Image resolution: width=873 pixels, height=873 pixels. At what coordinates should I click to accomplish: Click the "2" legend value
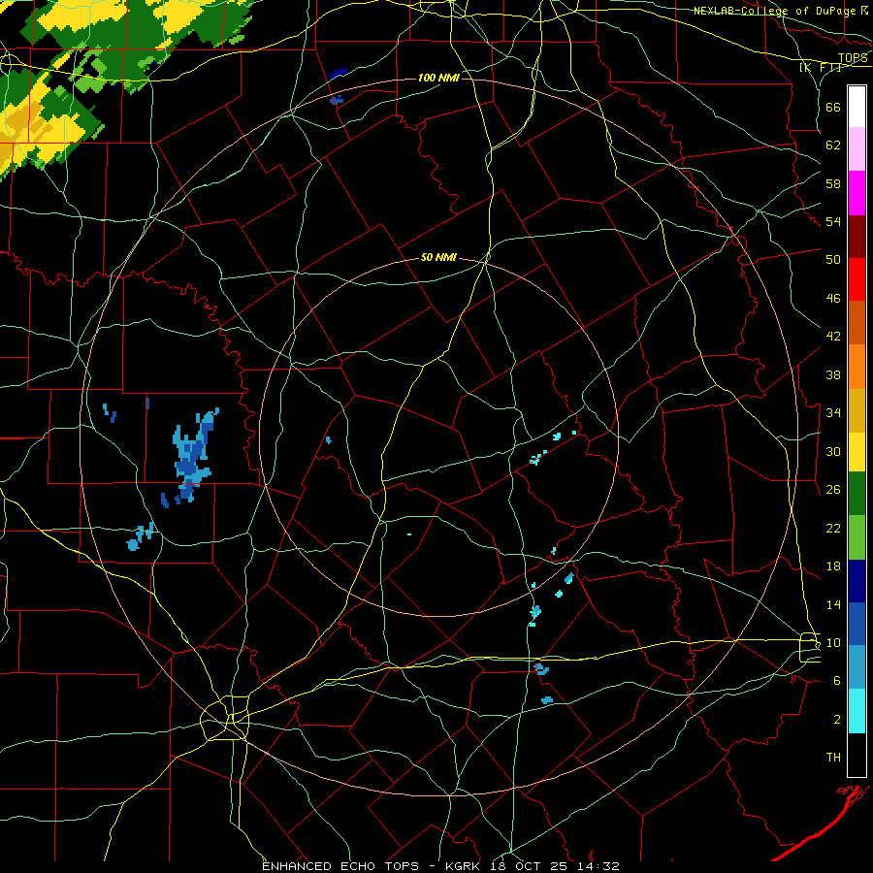point(837,719)
